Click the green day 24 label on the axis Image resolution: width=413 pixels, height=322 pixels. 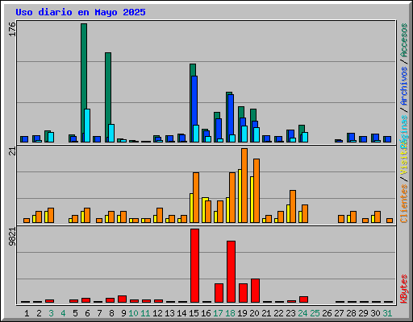(x=302, y=313)
